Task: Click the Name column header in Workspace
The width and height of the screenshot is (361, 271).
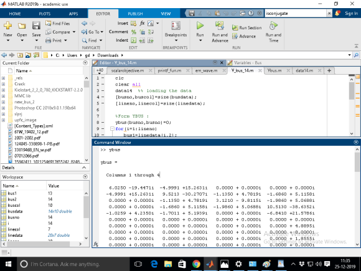Action: [x=24, y=186]
